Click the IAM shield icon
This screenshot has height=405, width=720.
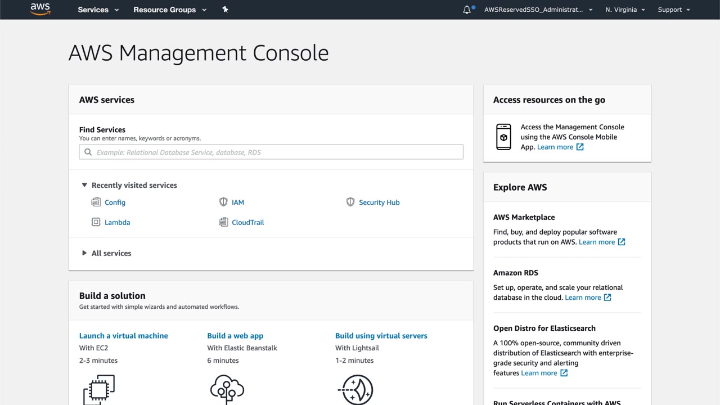pos(223,202)
